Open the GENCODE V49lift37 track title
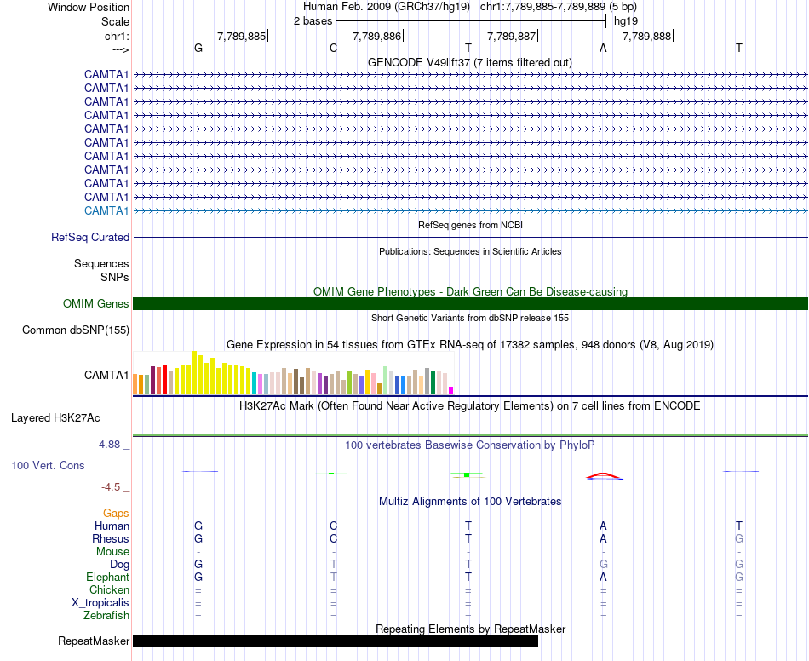809x661 pixels. tap(469, 62)
